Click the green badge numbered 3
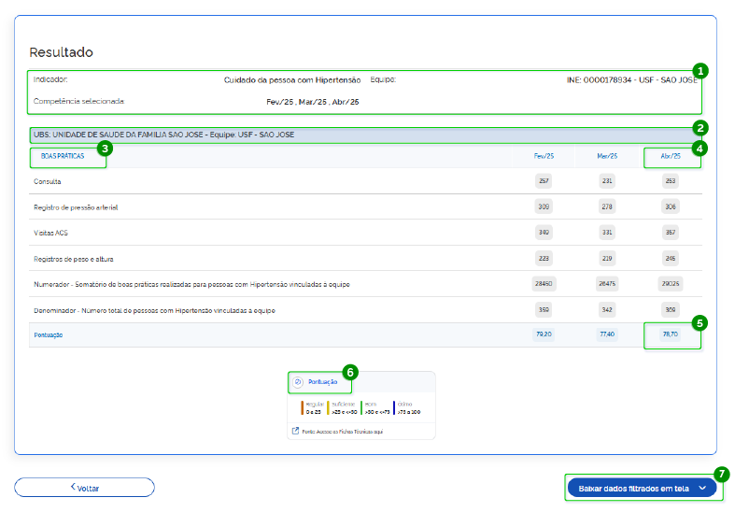This screenshot has height=526, width=735. pos(106,148)
